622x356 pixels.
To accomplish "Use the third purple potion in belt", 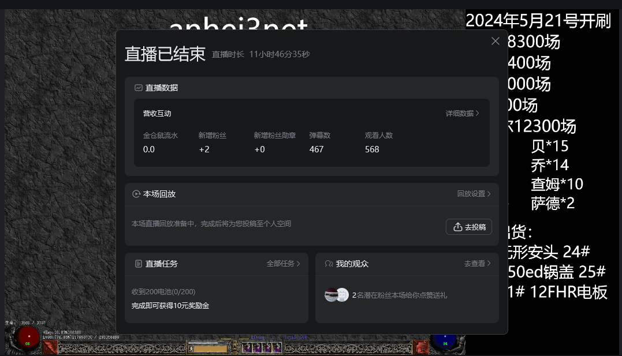I will (267, 348).
